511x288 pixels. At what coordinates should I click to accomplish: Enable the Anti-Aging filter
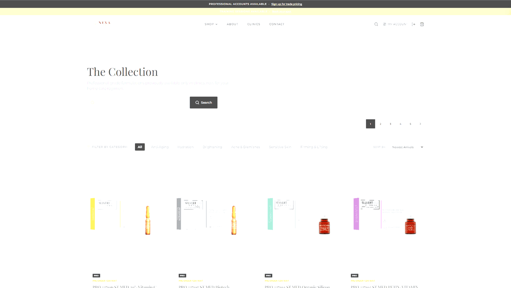point(160,147)
